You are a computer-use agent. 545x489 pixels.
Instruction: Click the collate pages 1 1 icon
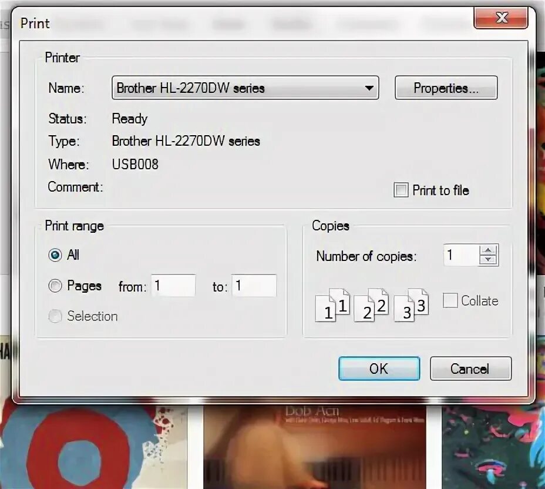pos(332,305)
